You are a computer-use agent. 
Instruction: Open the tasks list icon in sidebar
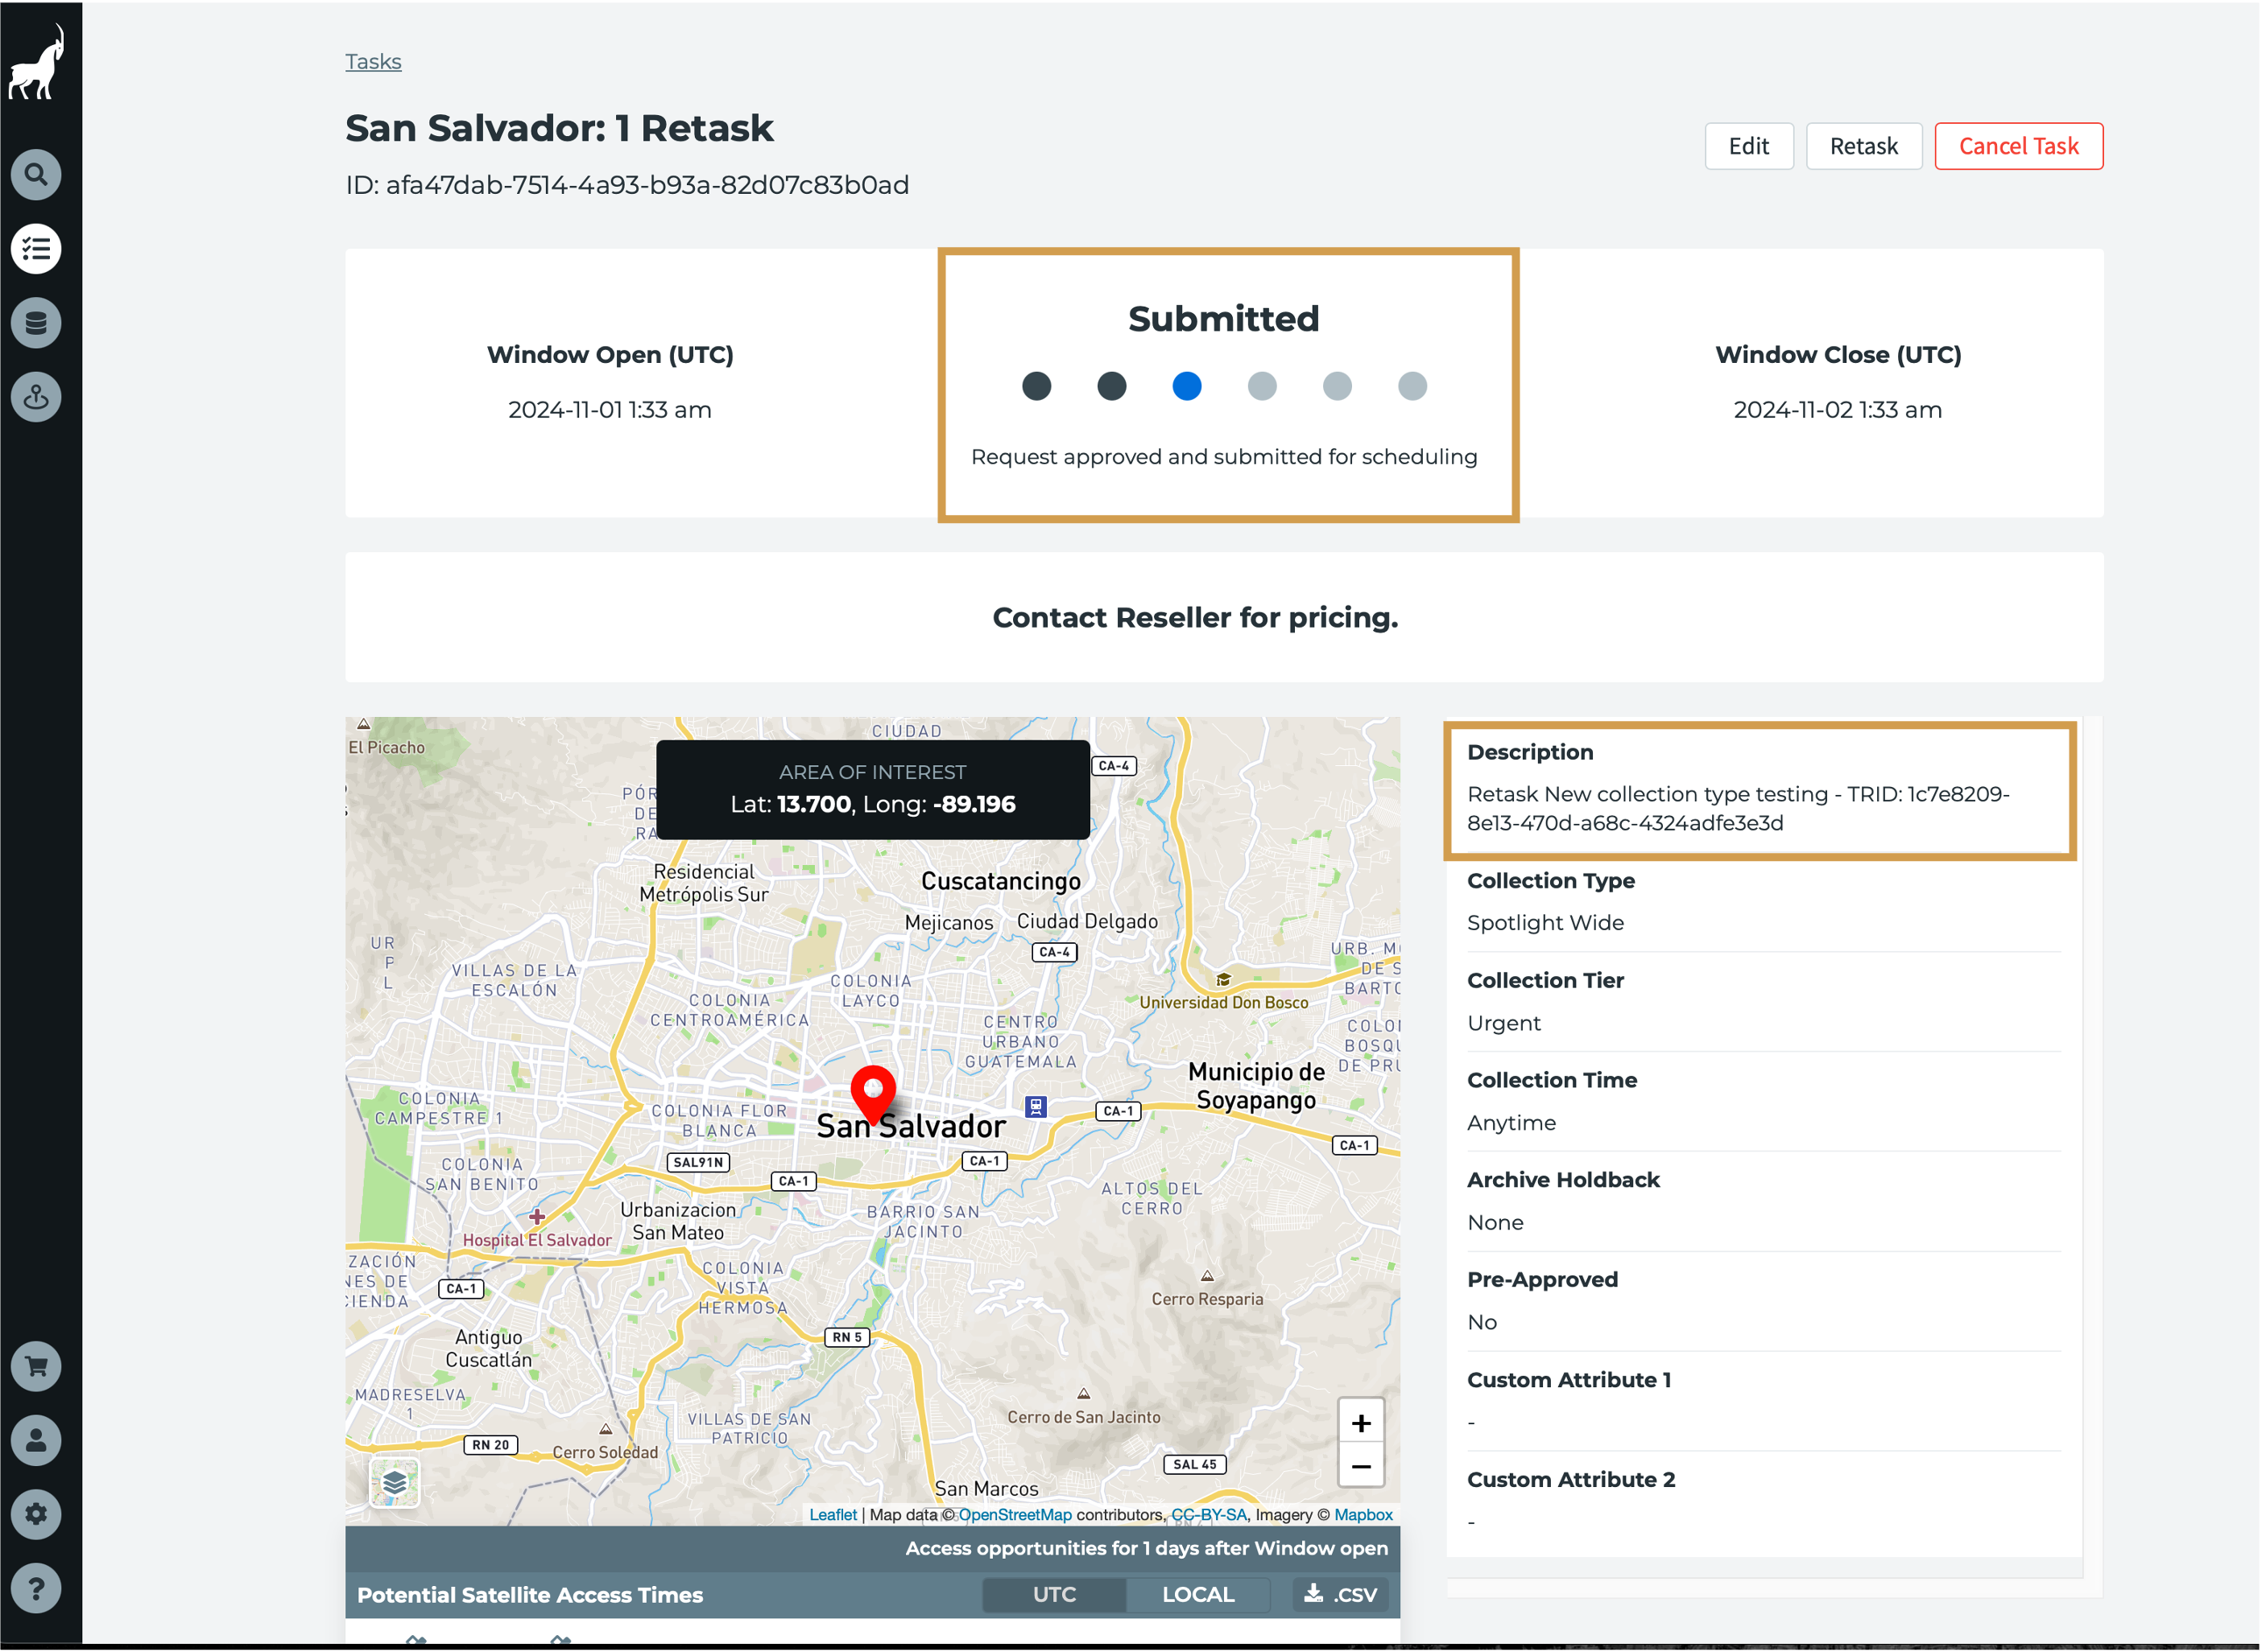click(36, 249)
